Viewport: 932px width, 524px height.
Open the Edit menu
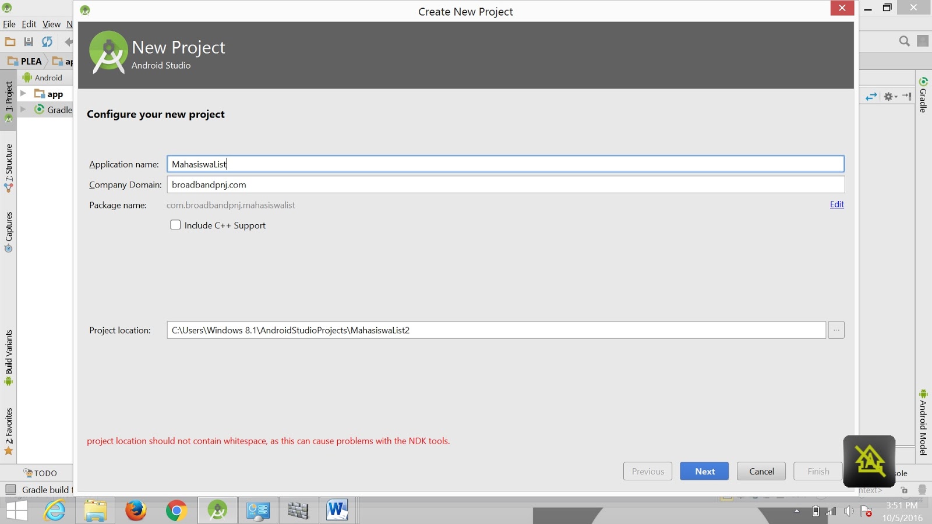click(28, 24)
